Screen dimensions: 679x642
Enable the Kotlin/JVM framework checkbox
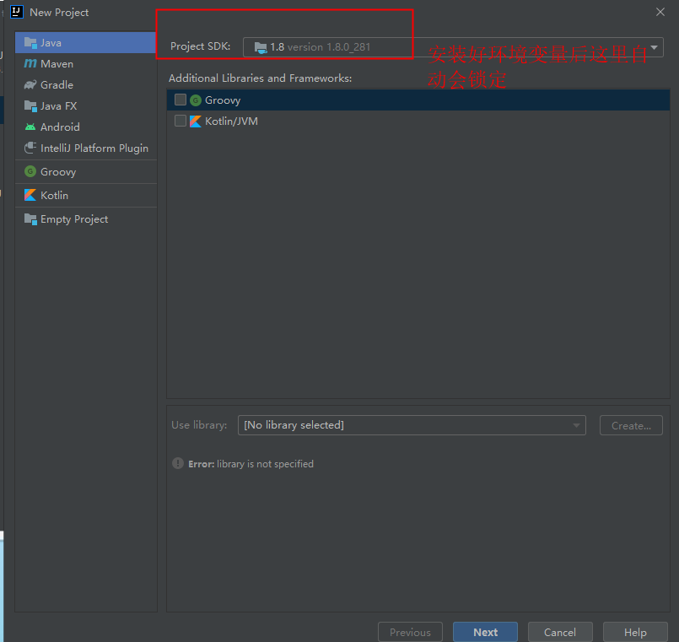181,121
